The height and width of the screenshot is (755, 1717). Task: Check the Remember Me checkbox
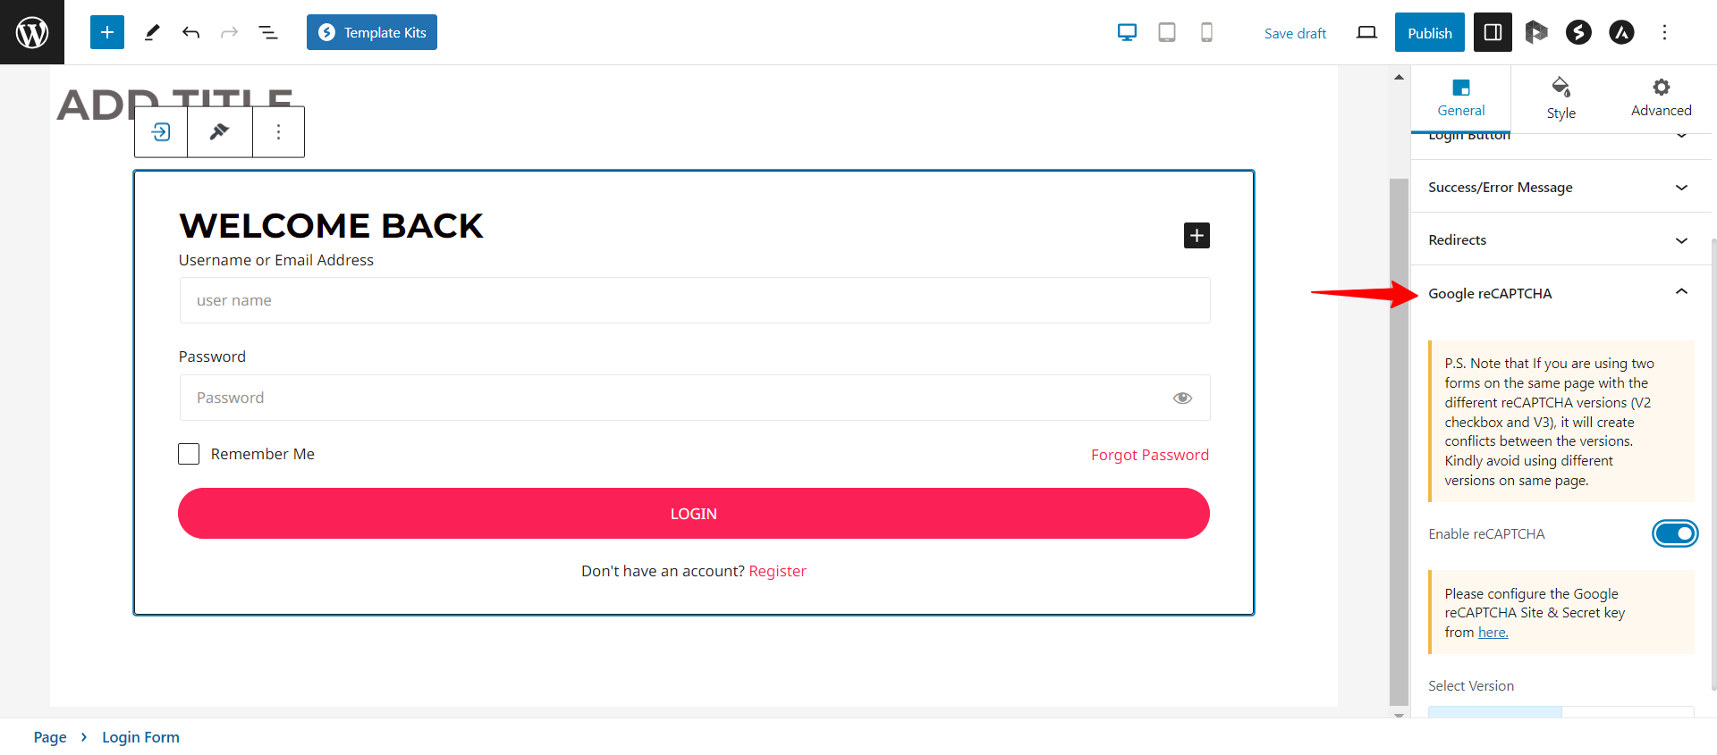tap(189, 454)
